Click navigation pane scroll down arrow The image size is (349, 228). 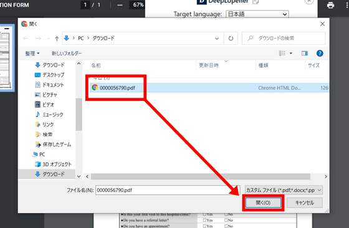pyautogui.click(x=79, y=176)
